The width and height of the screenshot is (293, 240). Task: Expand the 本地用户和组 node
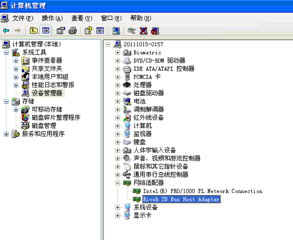pos(16,77)
